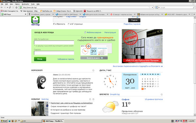Click the horoscope block settings icon
Screen dimensions: 196x123
(93, 71)
